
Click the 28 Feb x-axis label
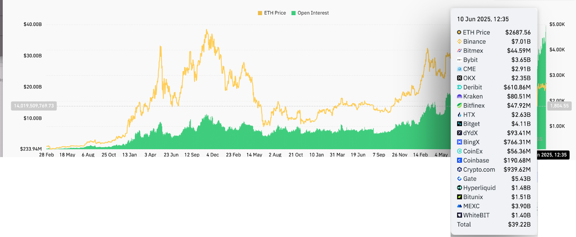(x=46, y=155)
